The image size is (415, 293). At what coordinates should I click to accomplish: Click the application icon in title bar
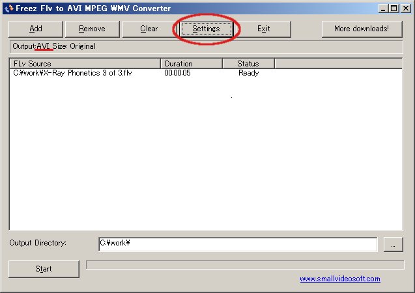coord(8,8)
